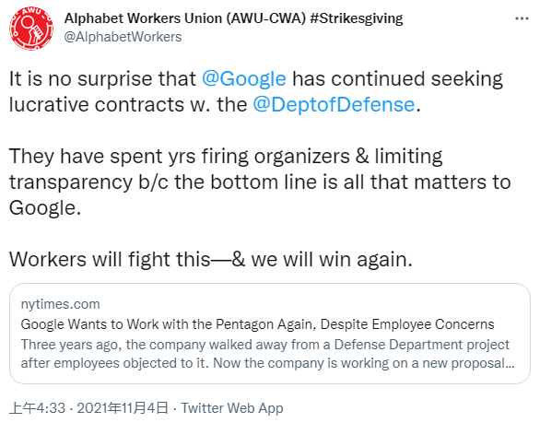Click the Twitter Web App source label

pos(232,408)
